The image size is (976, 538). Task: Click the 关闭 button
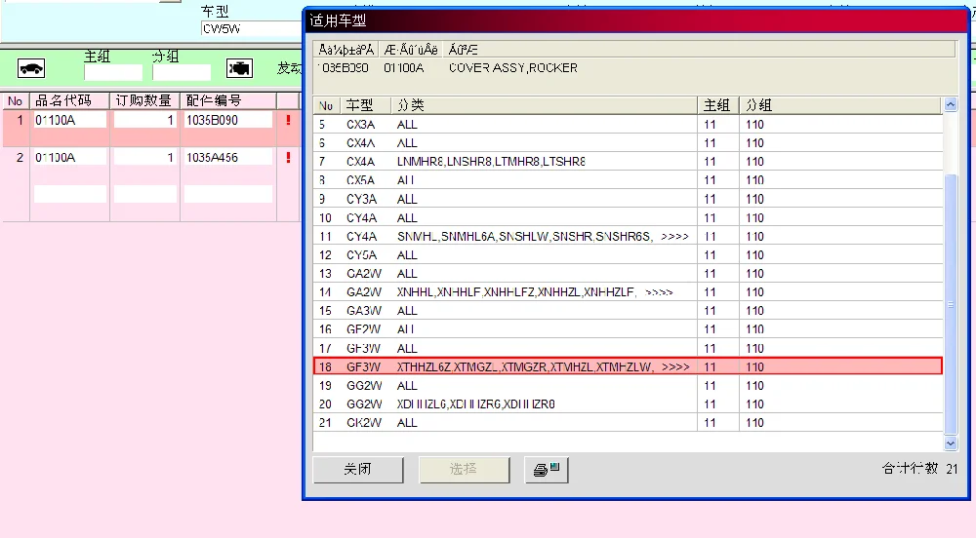[358, 470]
